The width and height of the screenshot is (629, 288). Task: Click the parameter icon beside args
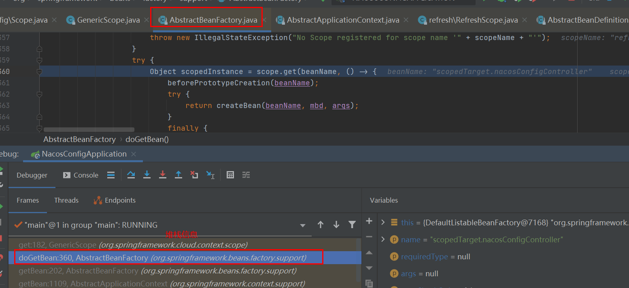click(x=394, y=273)
